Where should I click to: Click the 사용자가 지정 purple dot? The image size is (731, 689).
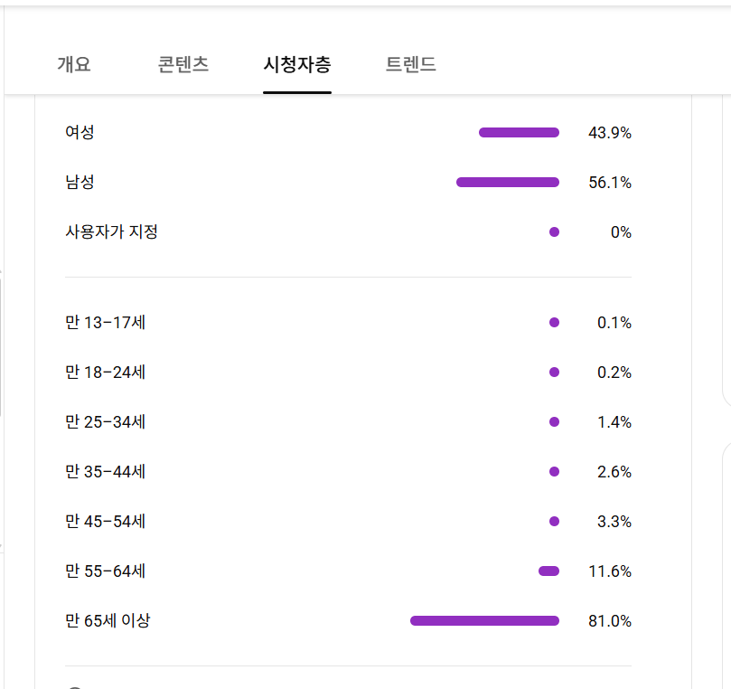click(x=554, y=232)
